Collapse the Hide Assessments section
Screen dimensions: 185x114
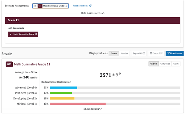coord(92,13)
